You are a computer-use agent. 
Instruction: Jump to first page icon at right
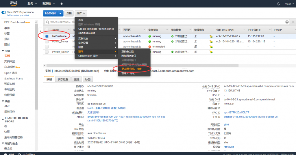[293, 22]
